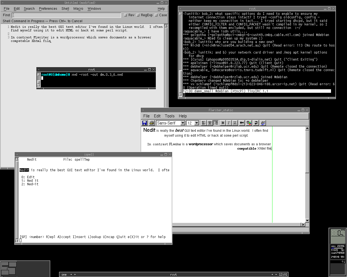Open the File menu in NEdit
The width and height of the screenshot is (347, 277).
pyautogui.click(x=7, y=9)
